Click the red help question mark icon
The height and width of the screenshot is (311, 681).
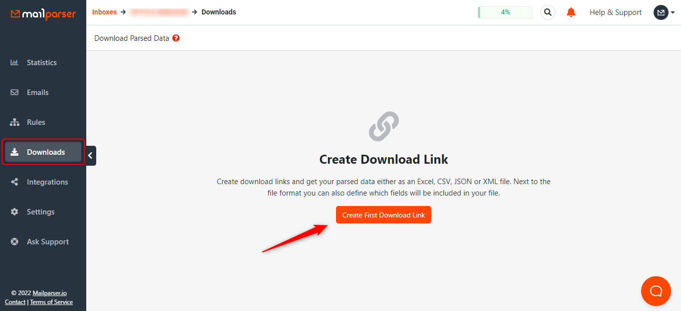[176, 38]
